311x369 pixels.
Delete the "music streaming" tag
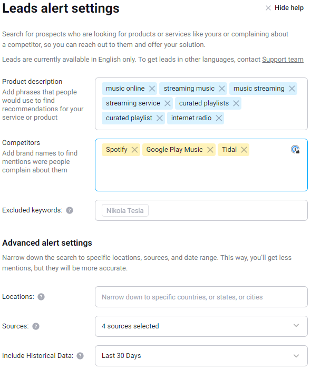(x=292, y=89)
